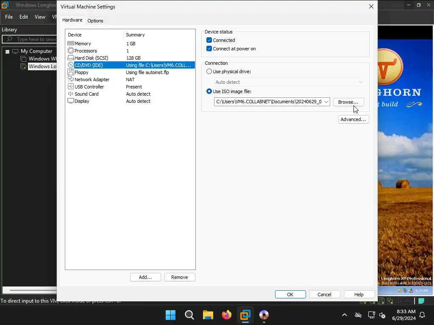Open File Explorer from taskbar
The width and height of the screenshot is (434, 325).
[208, 315]
